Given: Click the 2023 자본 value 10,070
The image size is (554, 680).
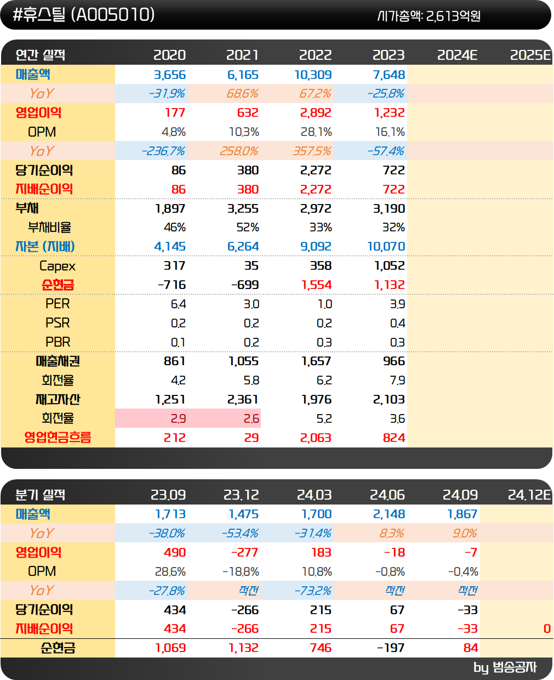Looking at the screenshot, I should (386, 247).
